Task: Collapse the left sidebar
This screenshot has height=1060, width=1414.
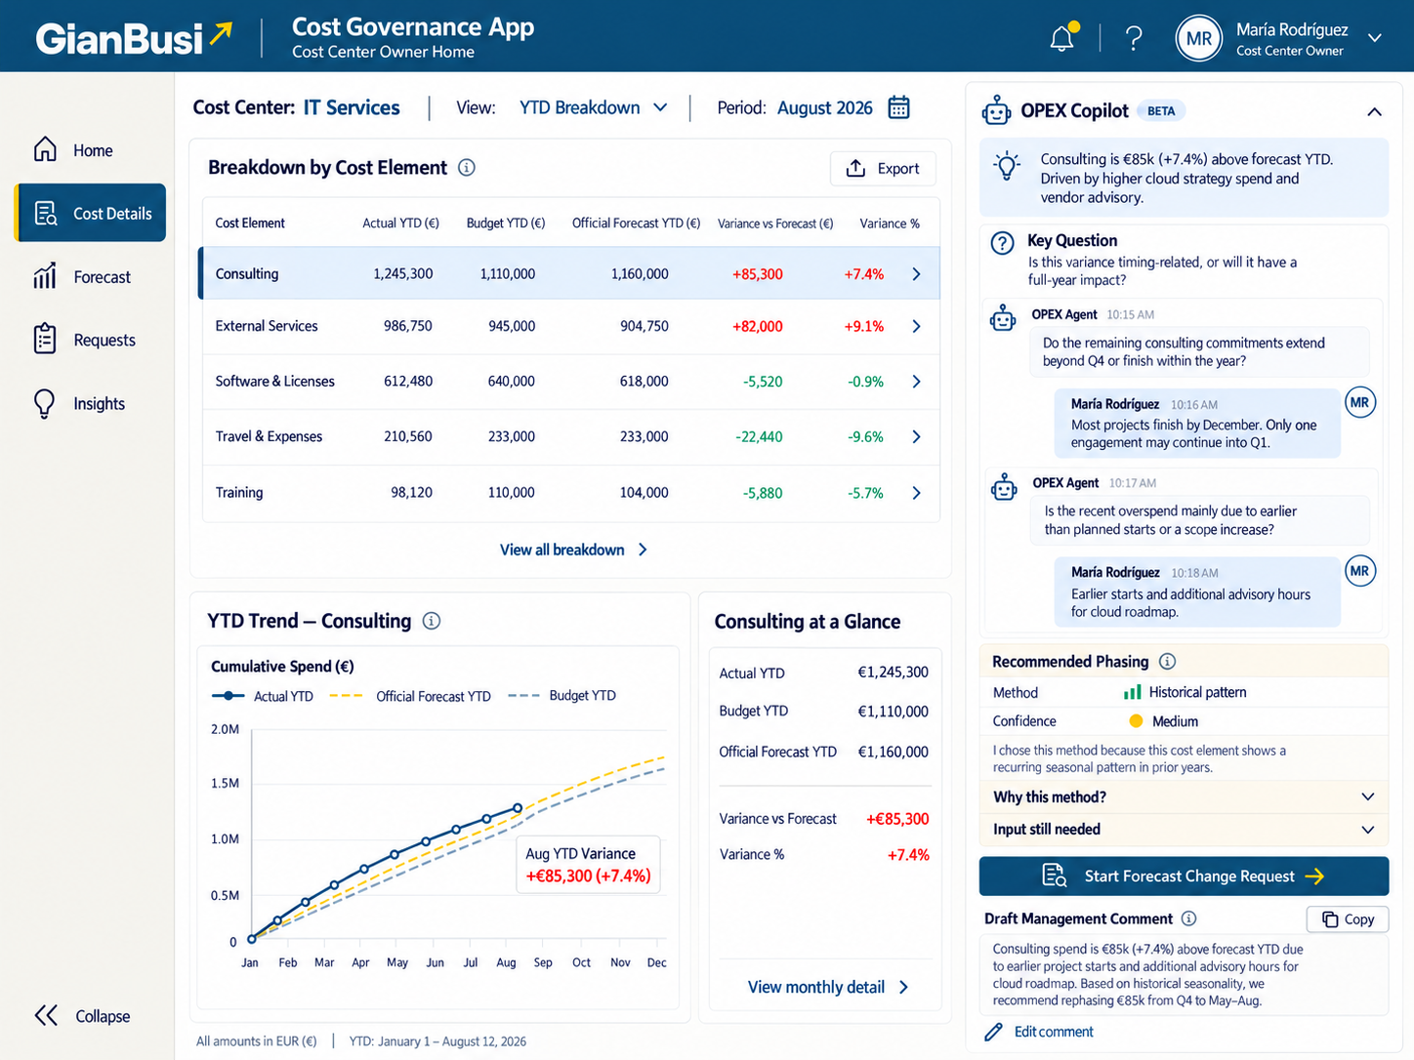Action: pos(83,1016)
